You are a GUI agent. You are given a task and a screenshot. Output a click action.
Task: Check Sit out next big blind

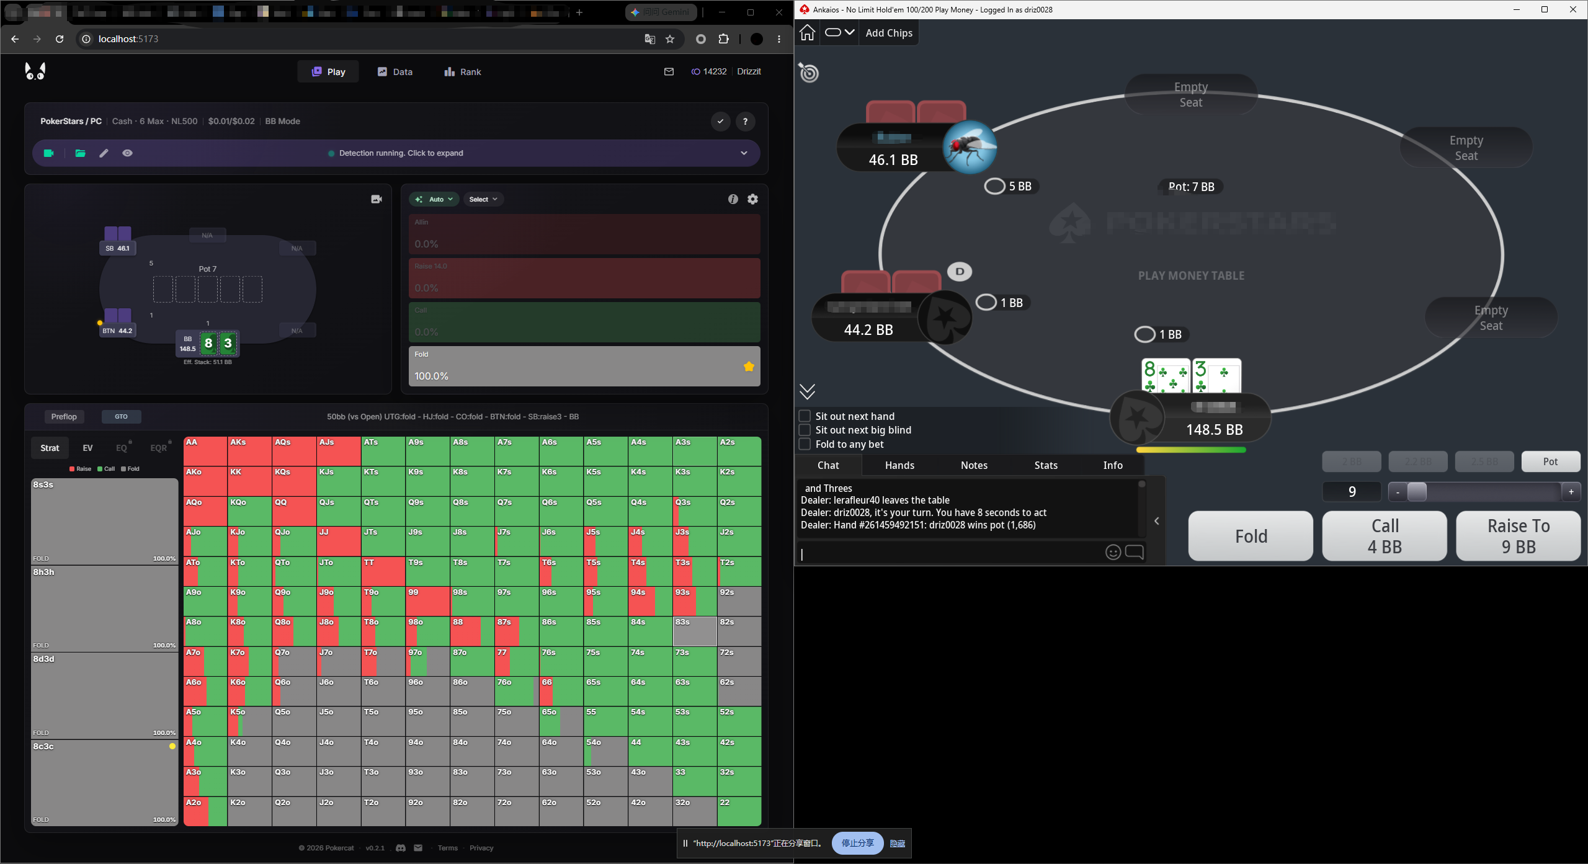coord(805,430)
